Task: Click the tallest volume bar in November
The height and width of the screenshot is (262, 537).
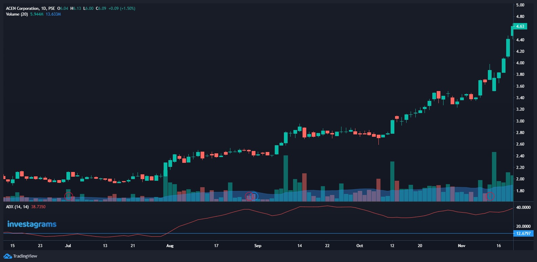Action: 494,176
